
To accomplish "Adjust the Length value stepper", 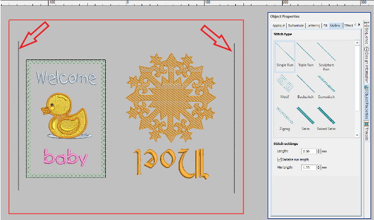I will click(319, 151).
